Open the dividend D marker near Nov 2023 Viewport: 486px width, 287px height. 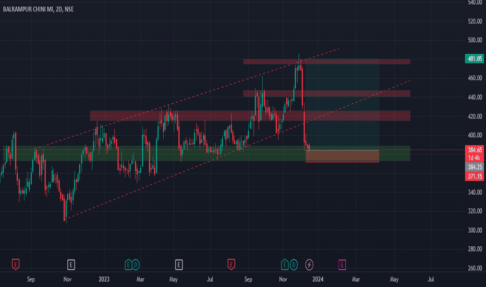[294, 265]
